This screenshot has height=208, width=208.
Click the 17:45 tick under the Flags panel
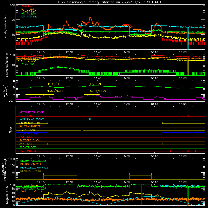[x=98, y=156]
